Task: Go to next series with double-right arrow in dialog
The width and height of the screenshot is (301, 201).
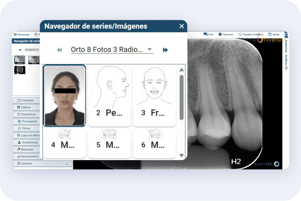Action: [165, 50]
